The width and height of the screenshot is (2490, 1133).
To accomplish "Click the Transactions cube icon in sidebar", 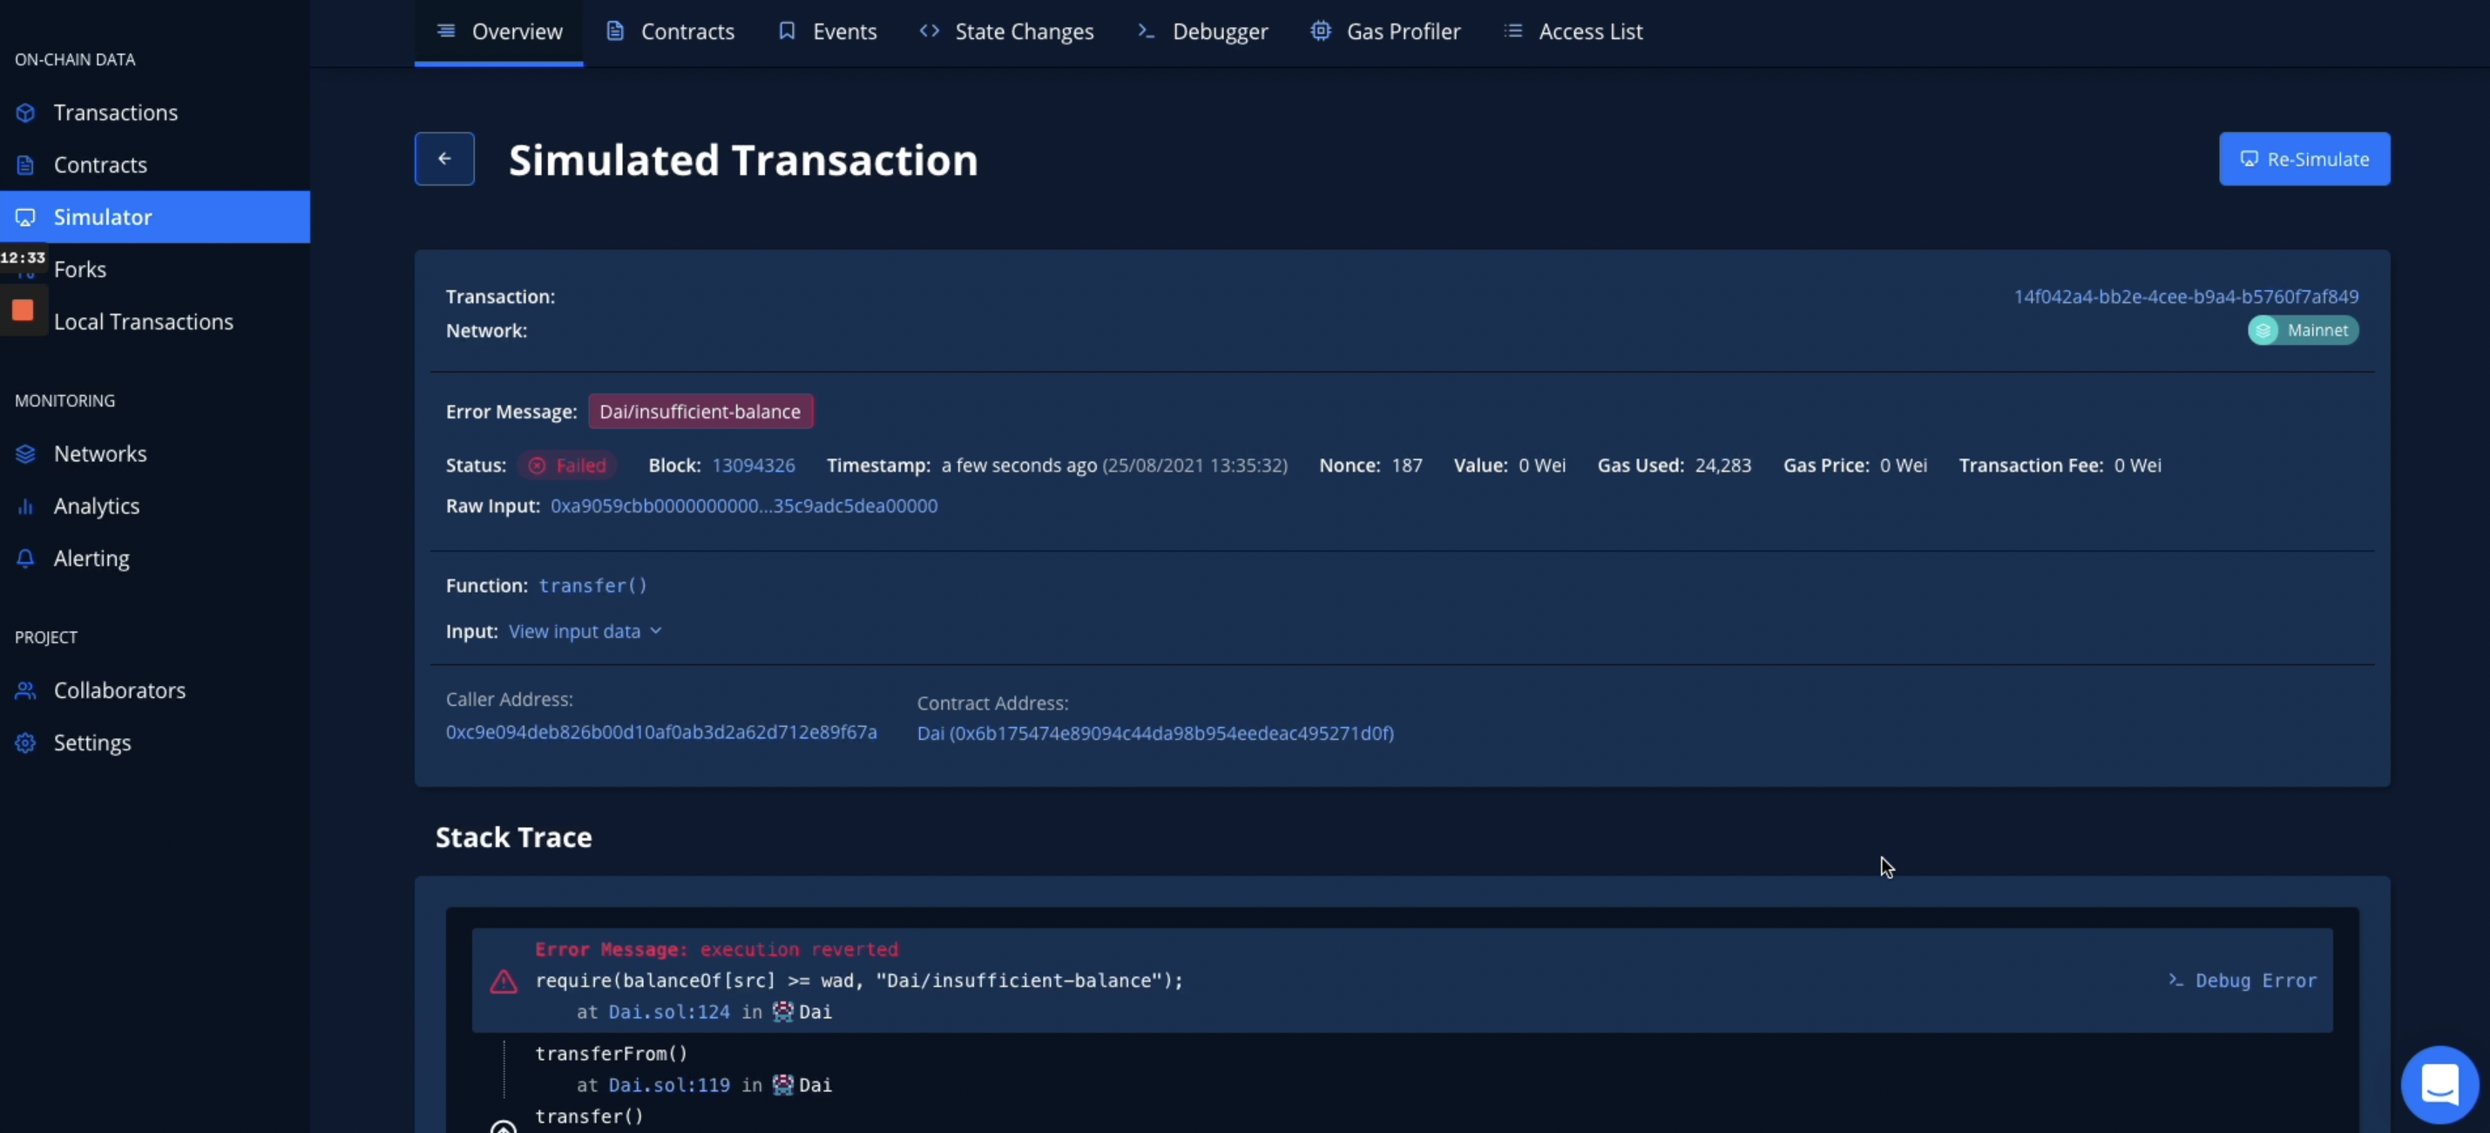I will click(26, 113).
